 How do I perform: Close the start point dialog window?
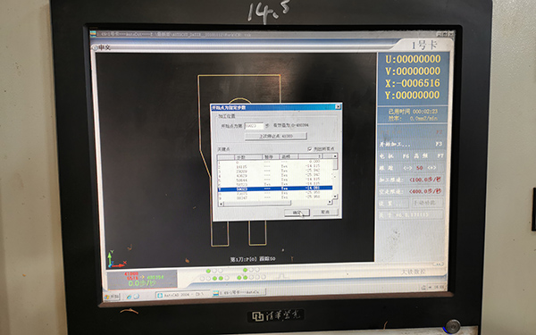pyautogui.click(x=338, y=107)
